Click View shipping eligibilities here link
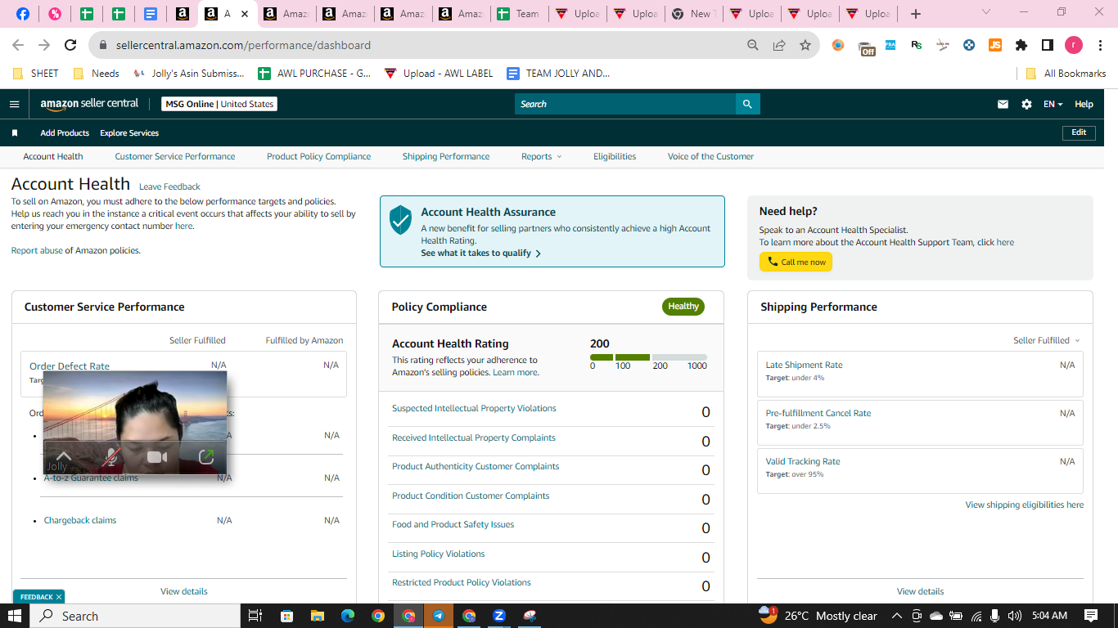 (1025, 505)
